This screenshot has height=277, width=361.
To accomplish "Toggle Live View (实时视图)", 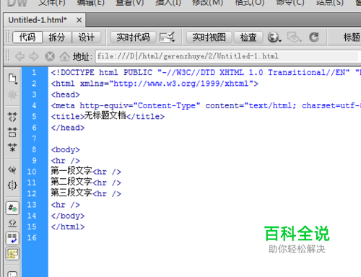I will pyautogui.click(x=209, y=38).
